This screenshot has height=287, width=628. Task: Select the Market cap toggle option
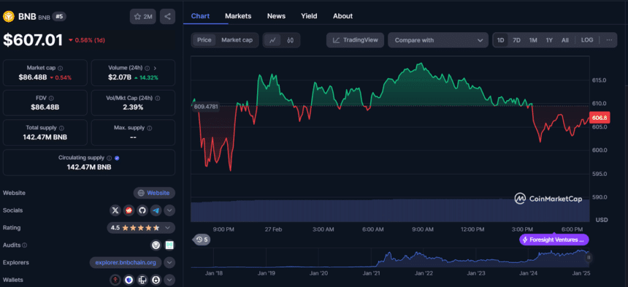(237, 40)
